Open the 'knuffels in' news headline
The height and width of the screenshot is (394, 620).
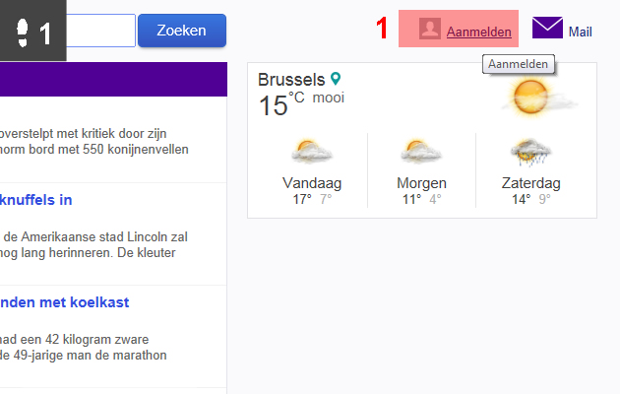tap(36, 200)
